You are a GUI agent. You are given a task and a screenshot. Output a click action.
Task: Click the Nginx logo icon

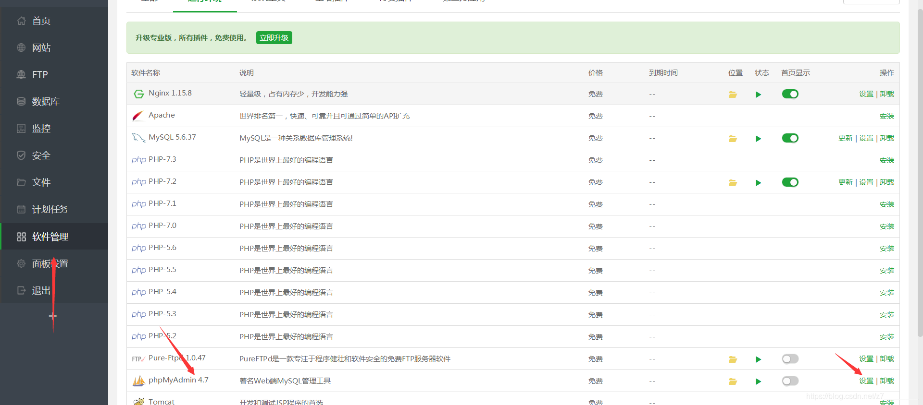pos(139,94)
